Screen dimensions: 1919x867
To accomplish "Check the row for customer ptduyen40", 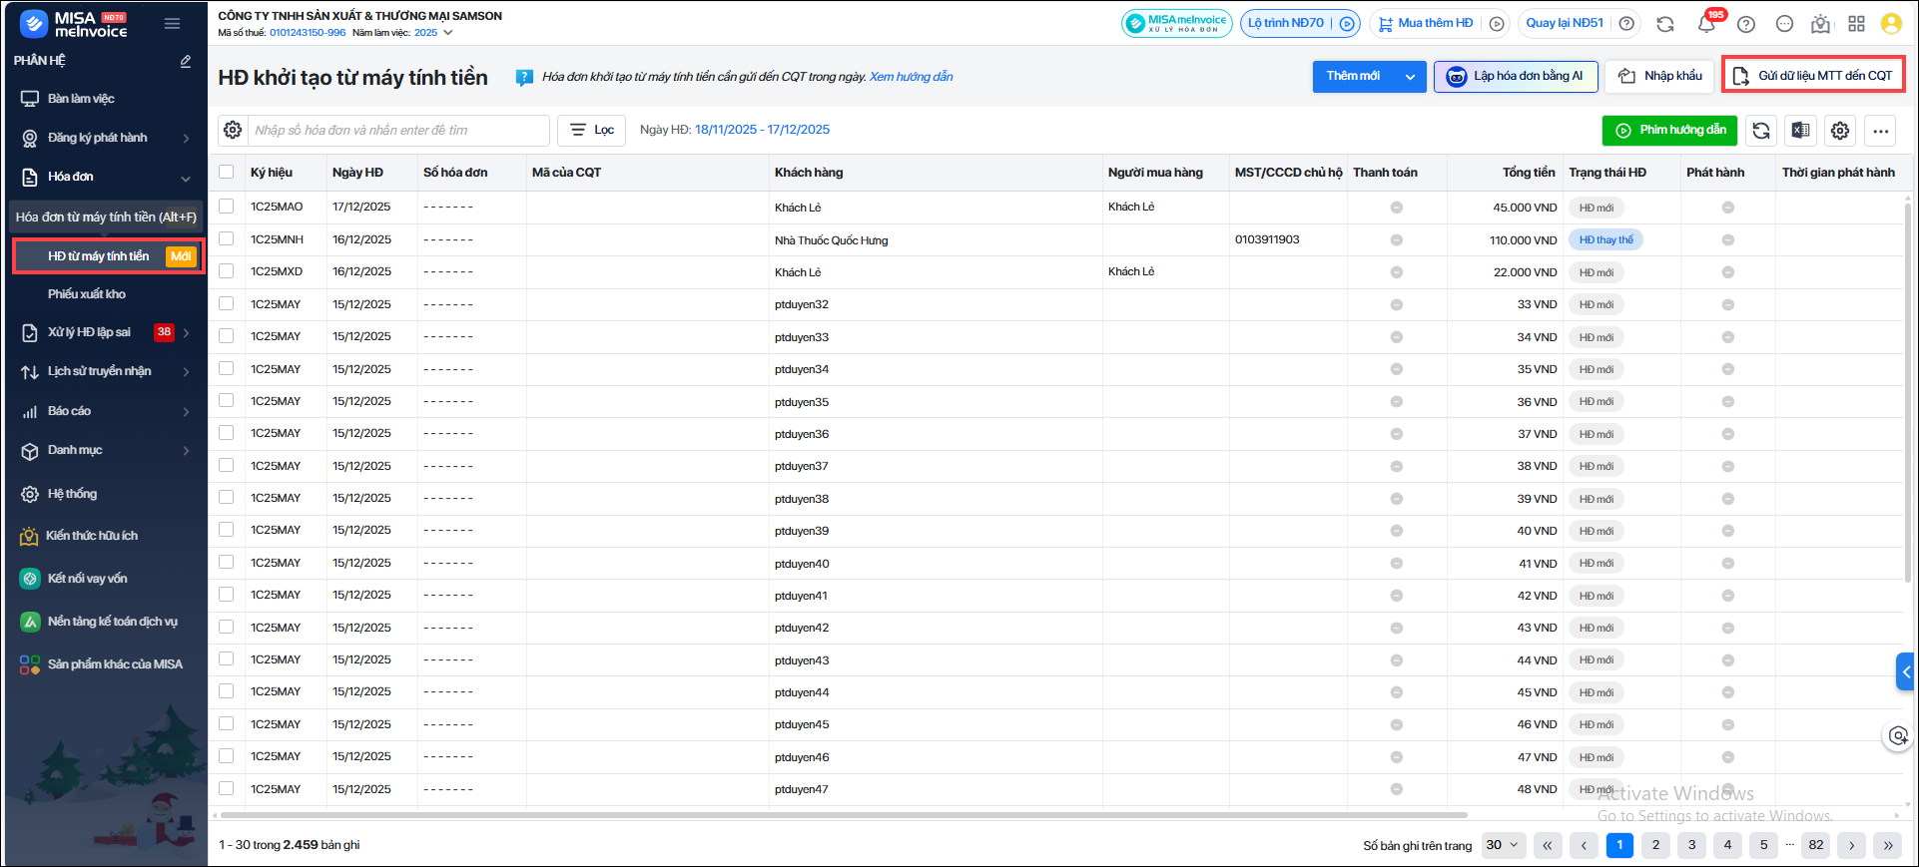I will click(227, 563).
